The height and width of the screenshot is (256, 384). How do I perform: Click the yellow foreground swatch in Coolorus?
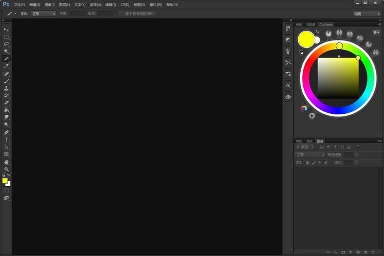click(305, 39)
